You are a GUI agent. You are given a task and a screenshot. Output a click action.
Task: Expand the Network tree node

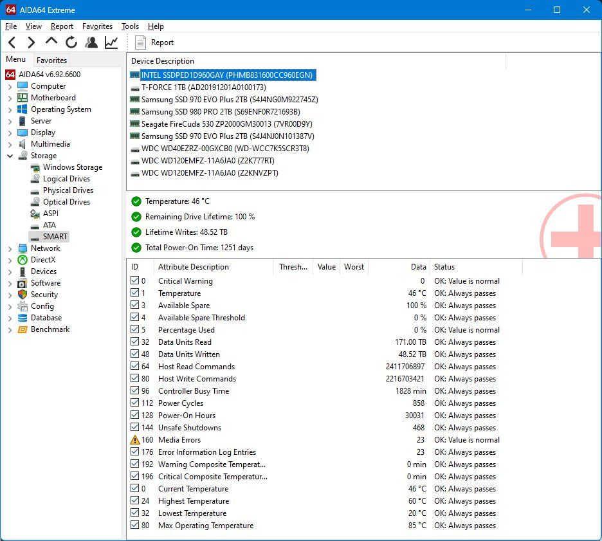click(10, 248)
